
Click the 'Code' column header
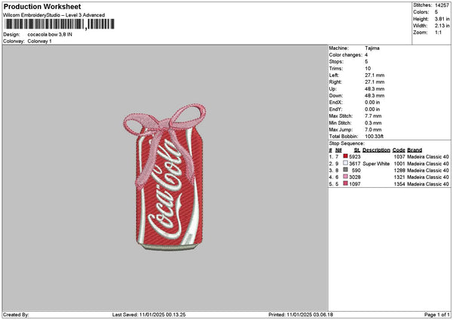399,150
